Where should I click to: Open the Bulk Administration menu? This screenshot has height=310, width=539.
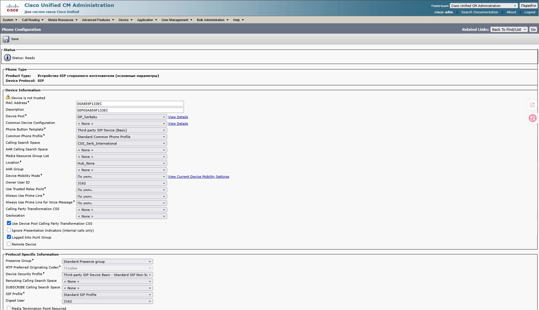click(212, 20)
